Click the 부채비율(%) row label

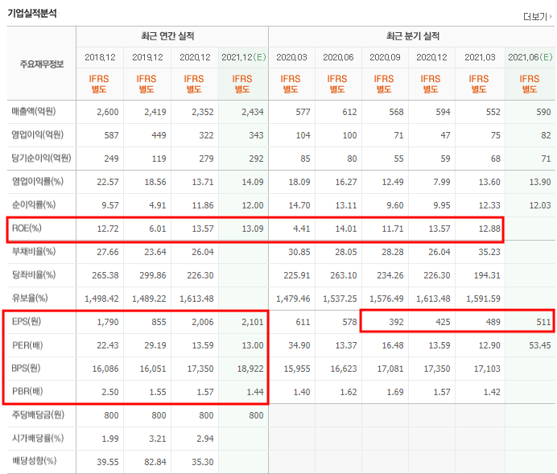34,251
